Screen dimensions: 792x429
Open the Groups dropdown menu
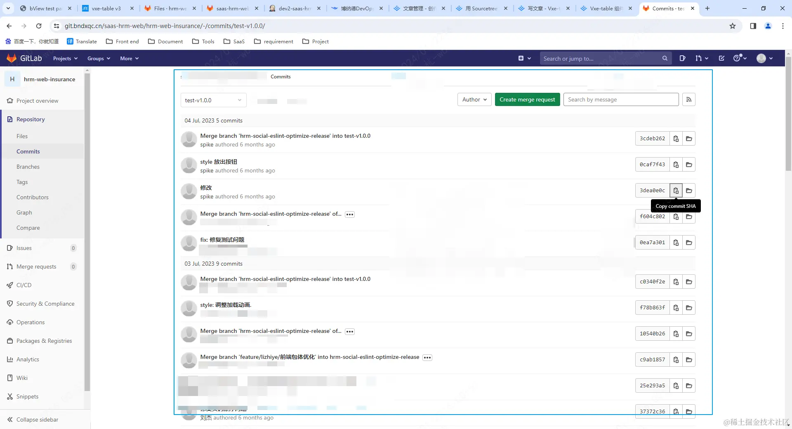[x=99, y=59]
